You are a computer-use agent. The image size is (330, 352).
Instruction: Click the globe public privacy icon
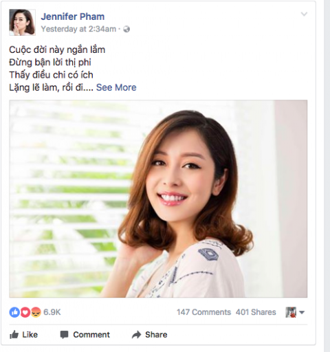[x=126, y=29]
